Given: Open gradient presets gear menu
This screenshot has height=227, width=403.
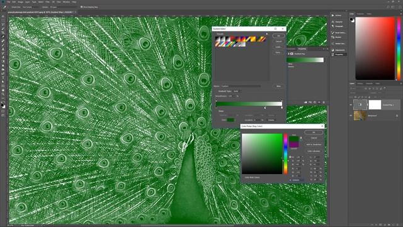Looking at the screenshot, I should click(267, 33).
